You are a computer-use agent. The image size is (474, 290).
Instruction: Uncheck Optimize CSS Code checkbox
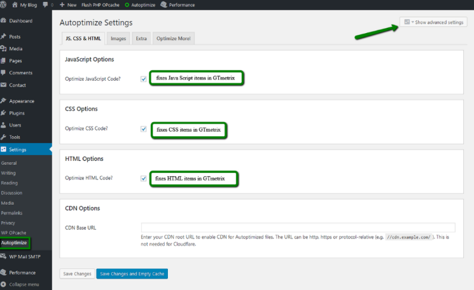tap(143, 128)
